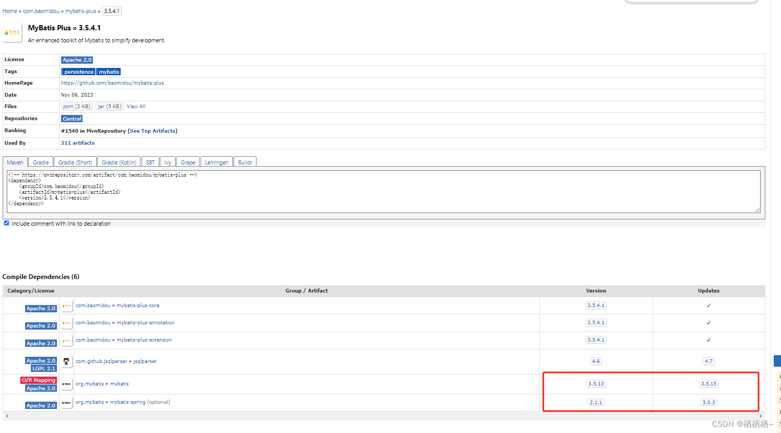
Task: Select the Ivy tab
Action: pyautogui.click(x=167, y=162)
